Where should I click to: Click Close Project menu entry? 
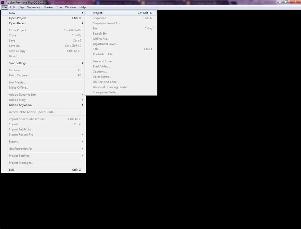[43, 30]
